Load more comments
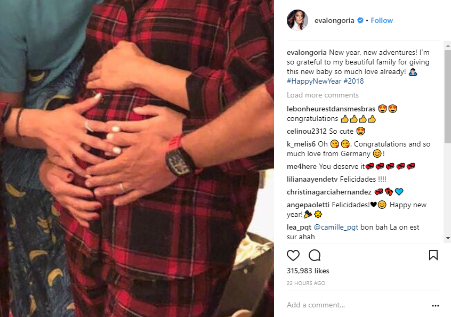The height and width of the screenshot is (317, 451). tap(323, 95)
